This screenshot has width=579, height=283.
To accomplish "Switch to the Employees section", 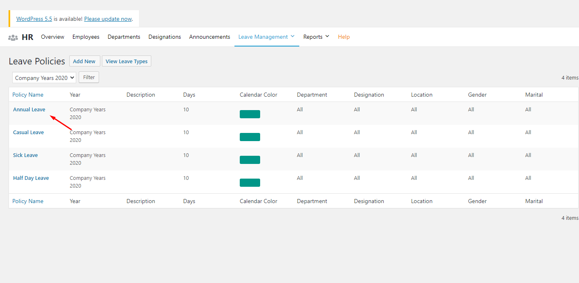I will click(x=86, y=37).
